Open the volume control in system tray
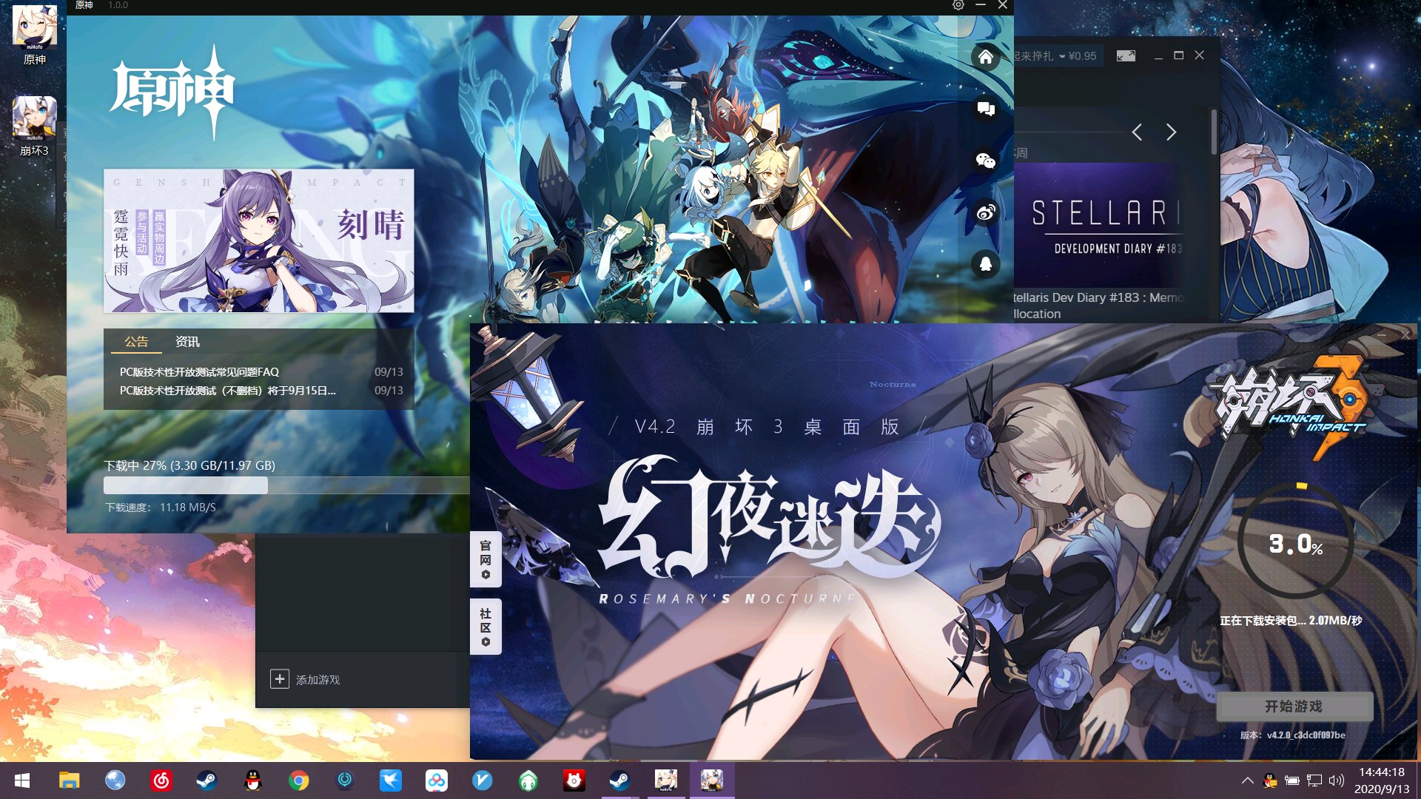The width and height of the screenshot is (1421, 799). [1337, 781]
